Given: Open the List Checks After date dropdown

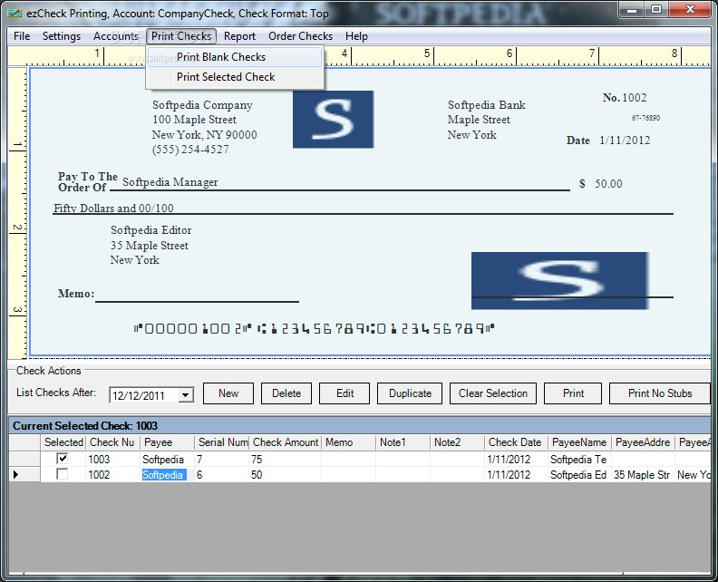Looking at the screenshot, I should coord(186,395).
